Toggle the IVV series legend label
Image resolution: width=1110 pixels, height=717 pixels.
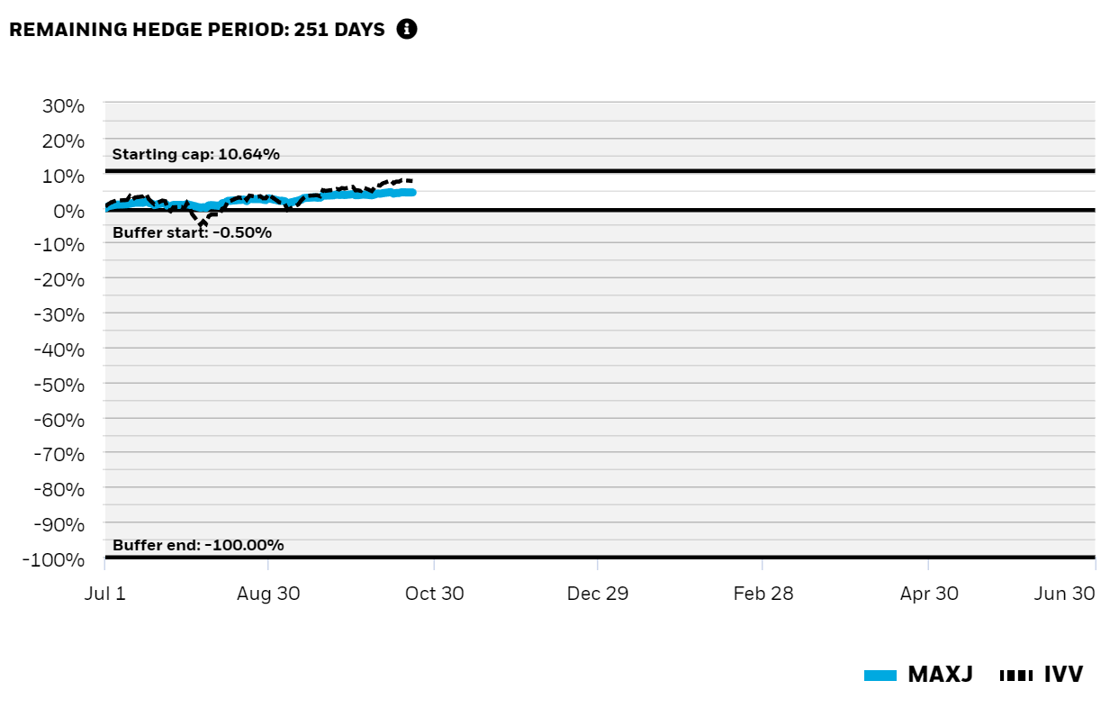click(1063, 675)
